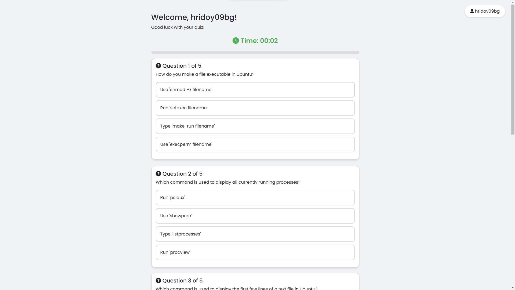Click the user profile icon
The width and height of the screenshot is (515, 290).
(472, 11)
